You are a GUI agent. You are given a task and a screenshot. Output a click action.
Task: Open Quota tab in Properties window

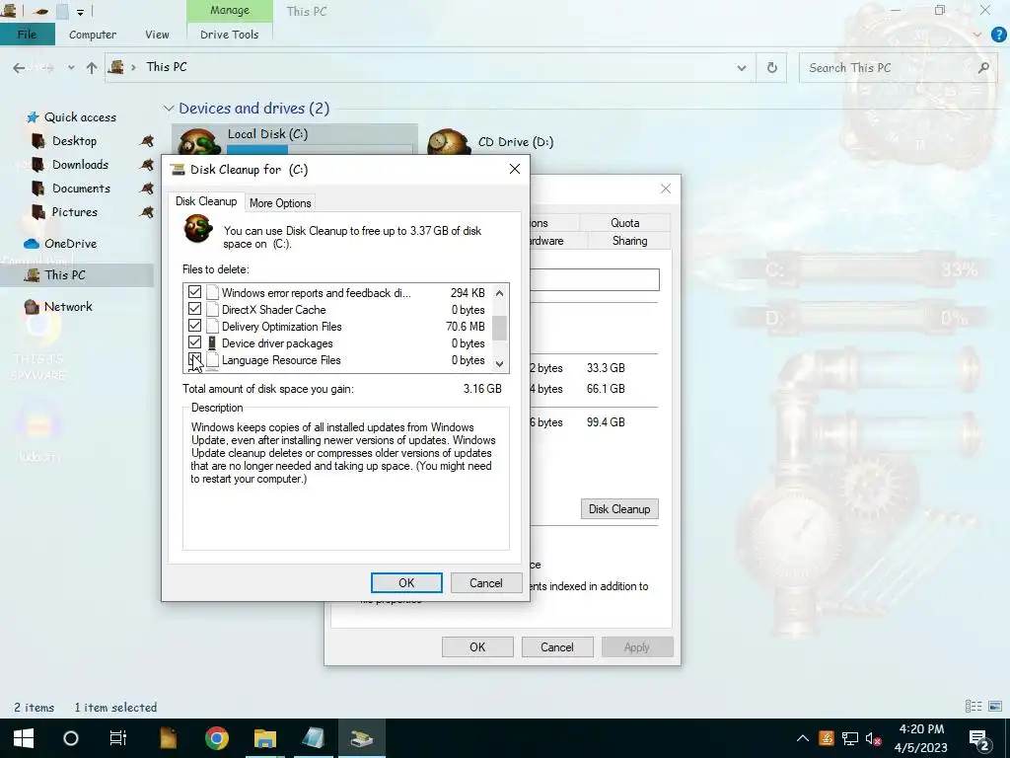pos(624,222)
